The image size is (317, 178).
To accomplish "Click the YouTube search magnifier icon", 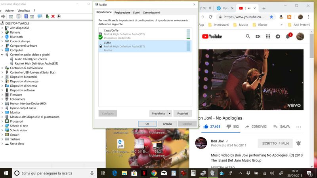I will tap(248, 36).
